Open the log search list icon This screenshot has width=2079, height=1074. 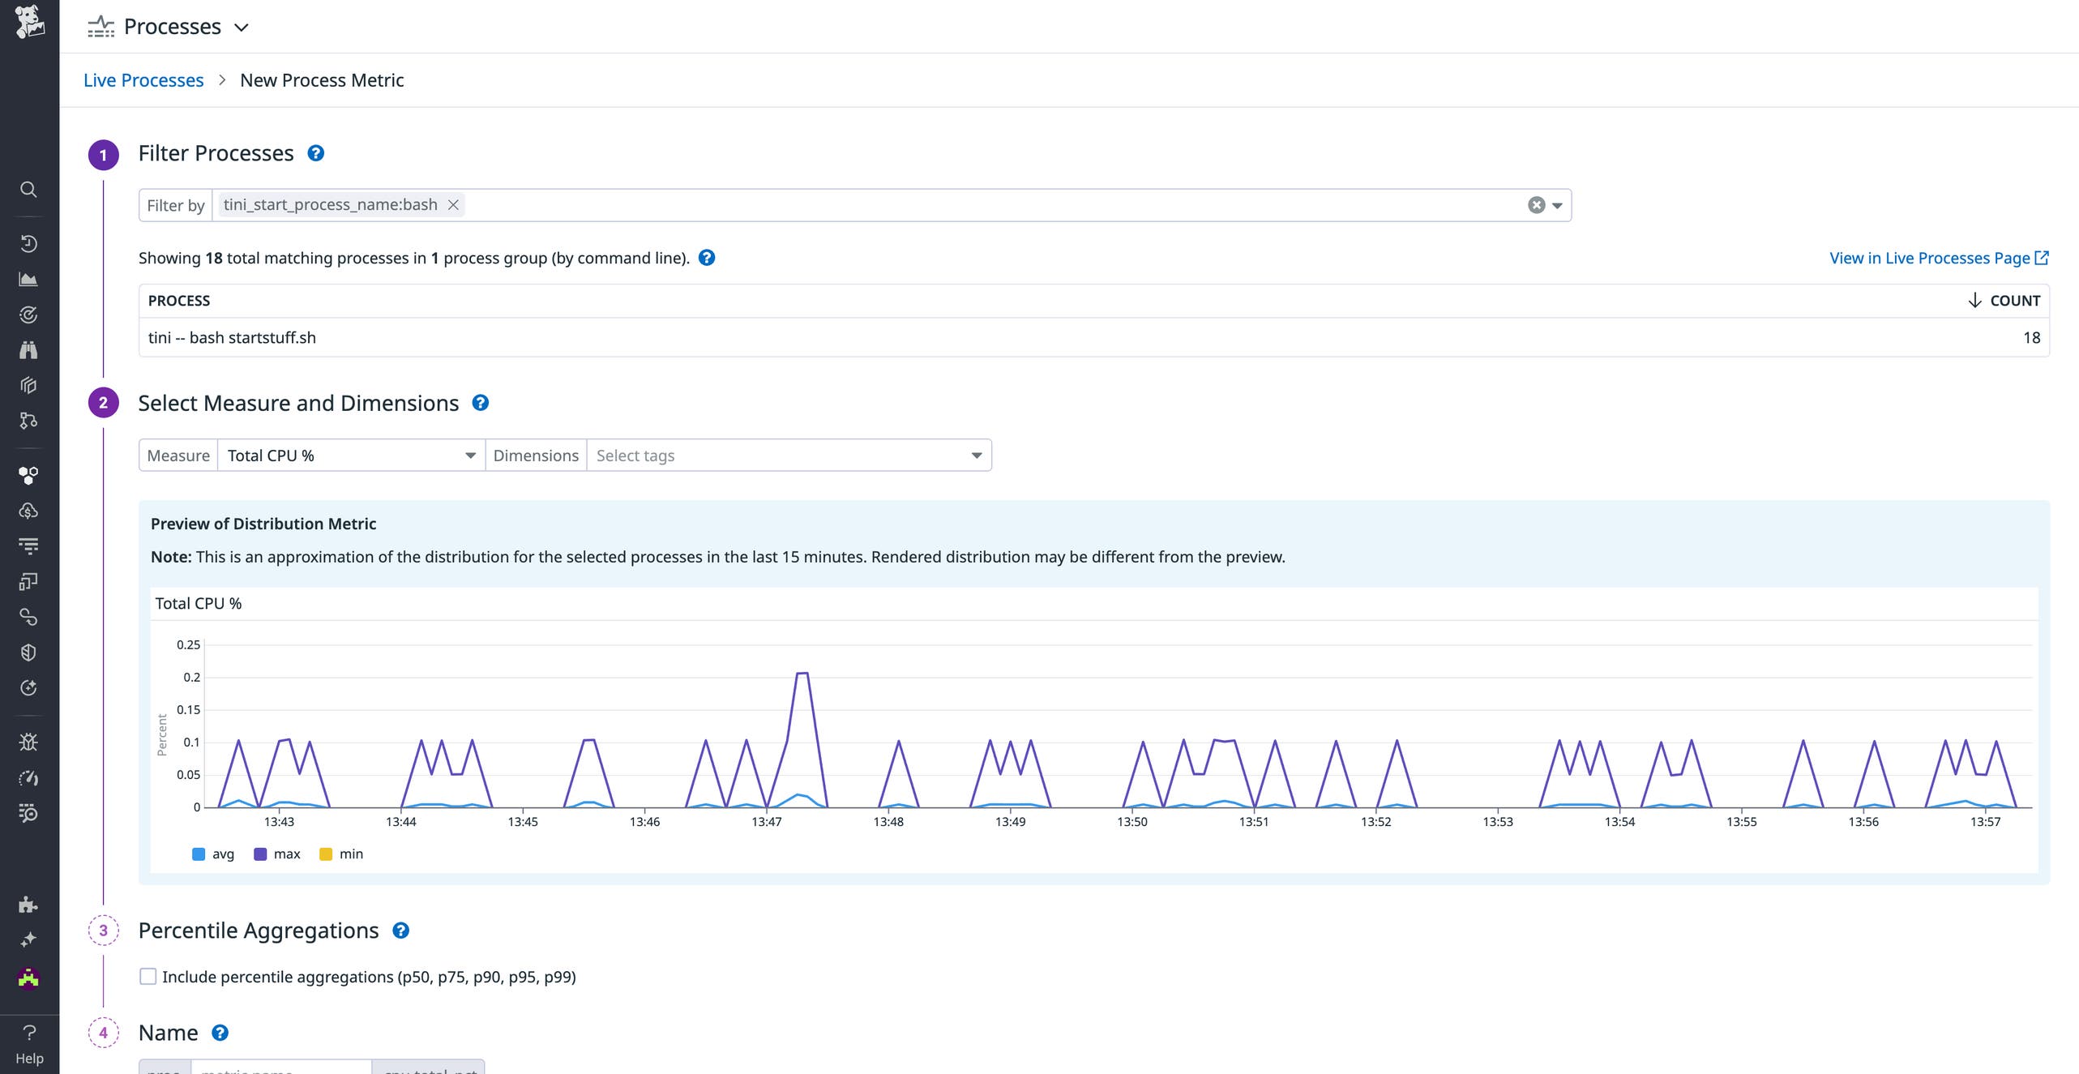point(28,813)
